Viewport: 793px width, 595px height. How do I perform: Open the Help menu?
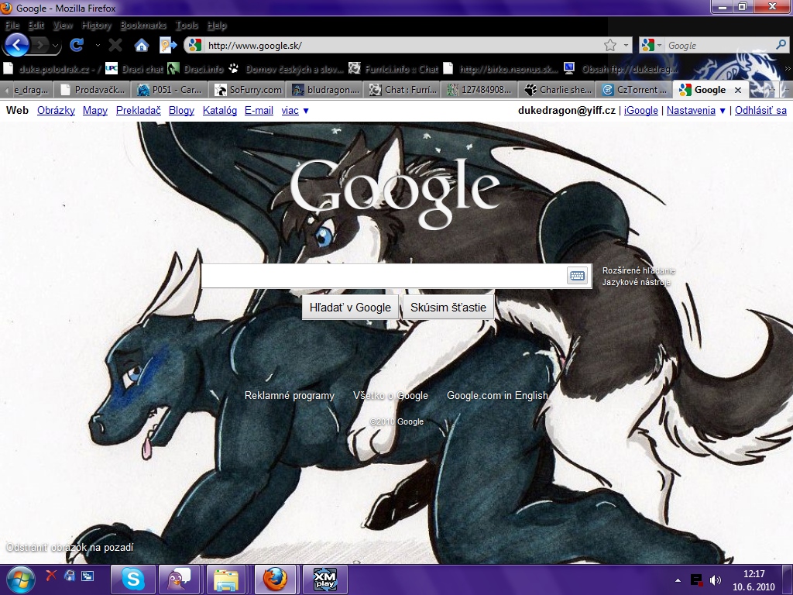click(217, 25)
